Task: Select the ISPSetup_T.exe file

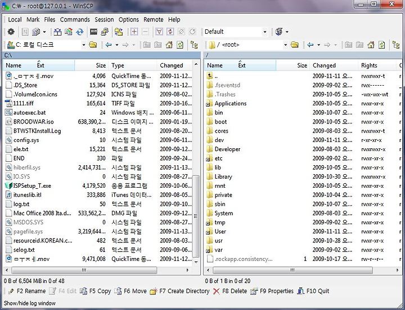Action: [x=32, y=186]
